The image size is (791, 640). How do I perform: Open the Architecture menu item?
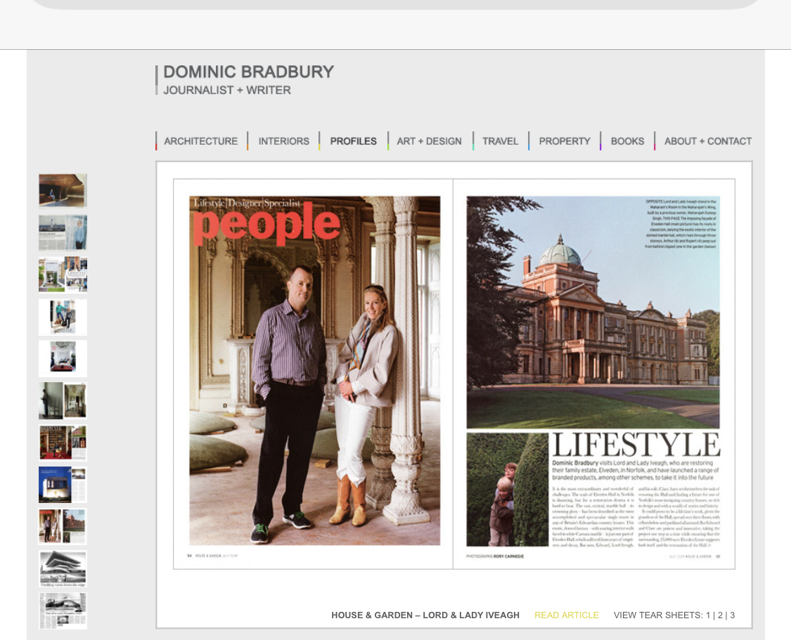[200, 141]
